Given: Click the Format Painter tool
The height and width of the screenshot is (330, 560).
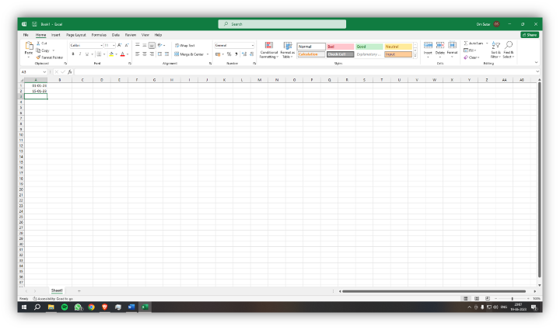Looking at the screenshot, I should [x=50, y=57].
